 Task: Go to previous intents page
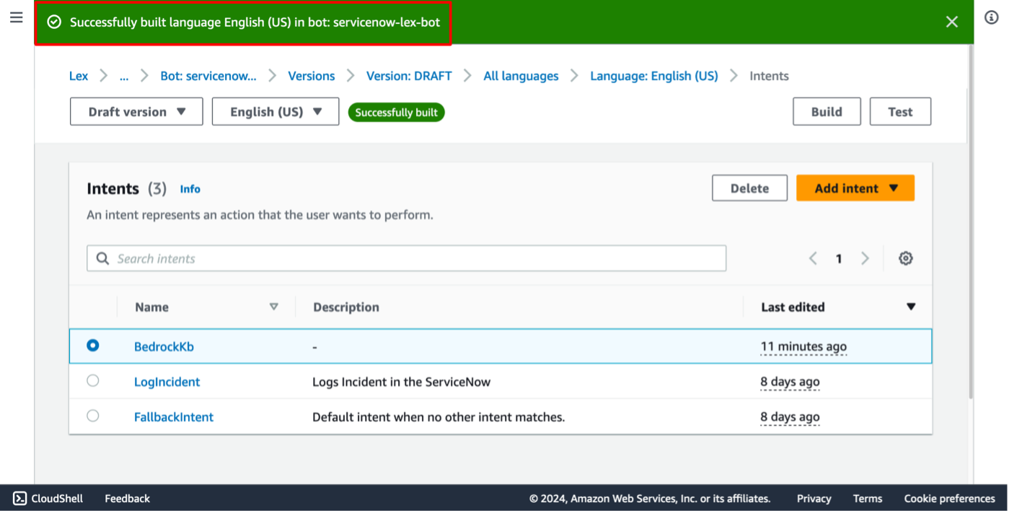(813, 258)
